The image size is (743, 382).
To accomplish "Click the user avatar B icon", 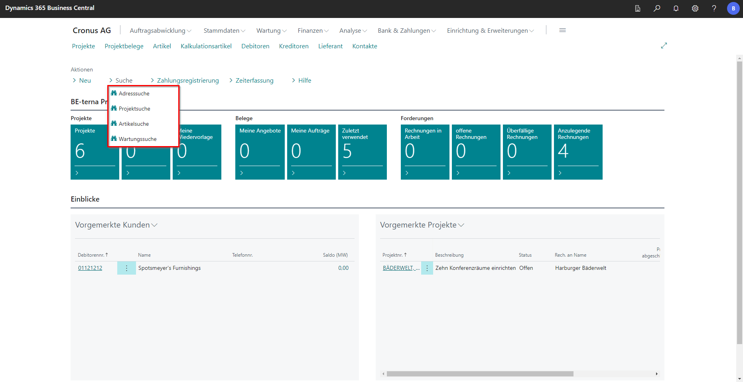I will pyautogui.click(x=733, y=8).
